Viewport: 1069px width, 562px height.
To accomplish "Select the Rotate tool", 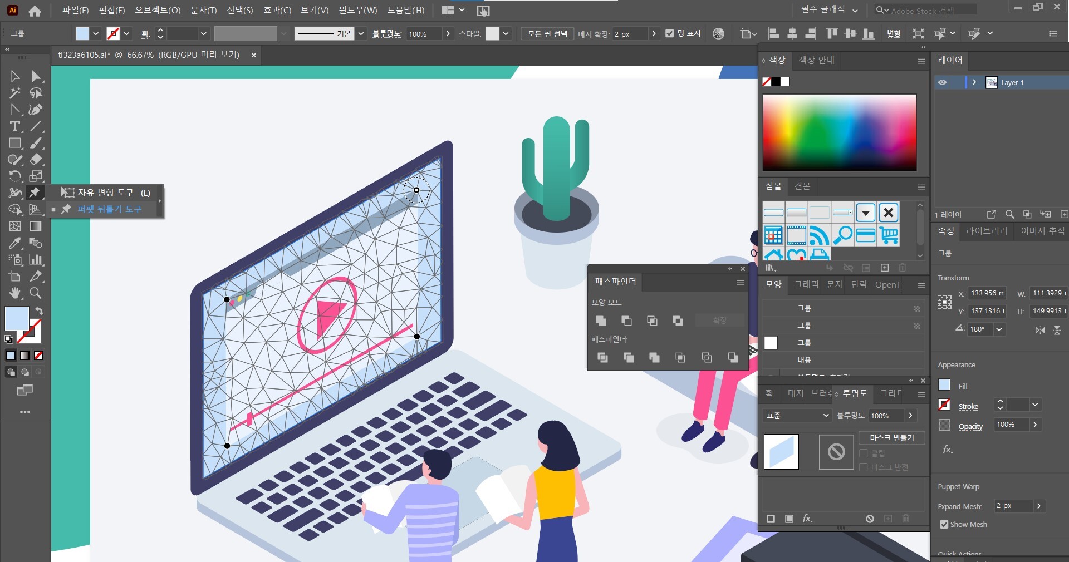I will point(15,176).
